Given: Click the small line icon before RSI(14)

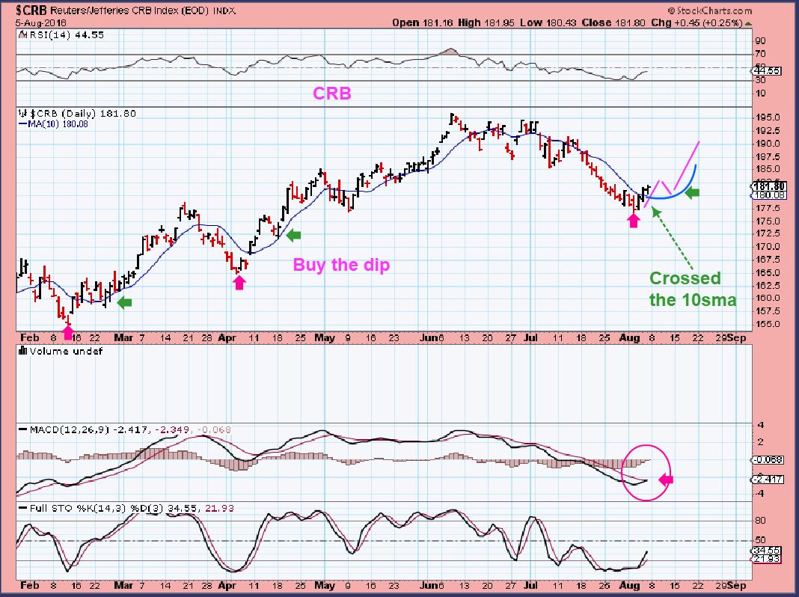Looking at the screenshot, I should click(23, 35).
